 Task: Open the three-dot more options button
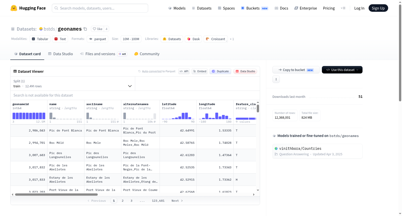click(x=276, y=79)
